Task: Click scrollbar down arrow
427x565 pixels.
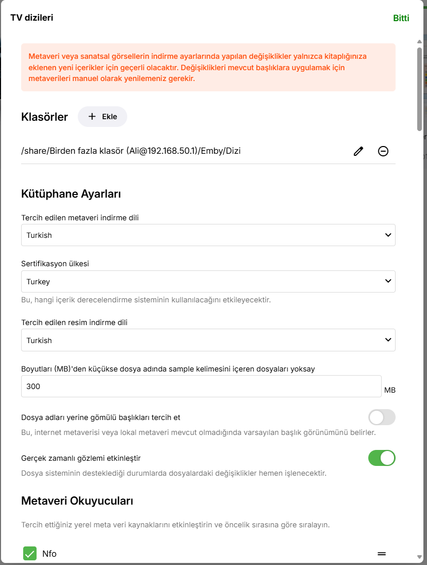Action: [420, 557]
